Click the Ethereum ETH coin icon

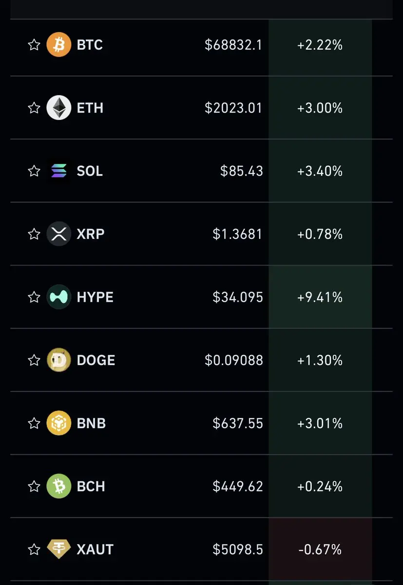pos(58,108)
